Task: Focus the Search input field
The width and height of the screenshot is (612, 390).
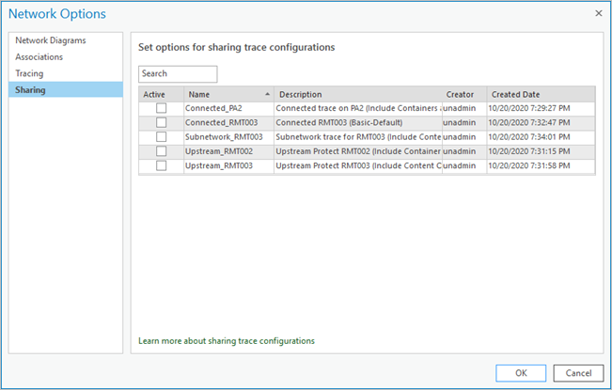Action: 178,73
